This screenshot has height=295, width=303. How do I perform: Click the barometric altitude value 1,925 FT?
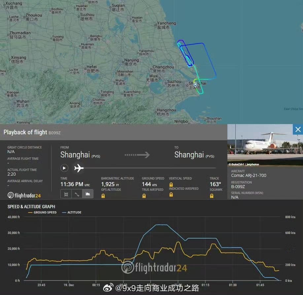[x=110, y=184]
